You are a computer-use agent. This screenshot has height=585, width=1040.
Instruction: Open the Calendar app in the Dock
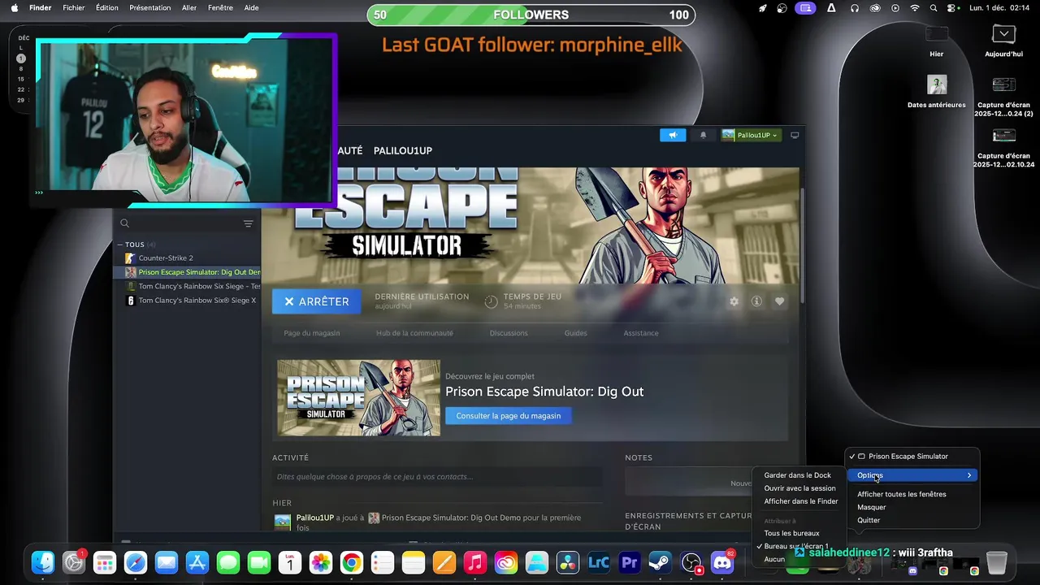click(x=290, y=562)
